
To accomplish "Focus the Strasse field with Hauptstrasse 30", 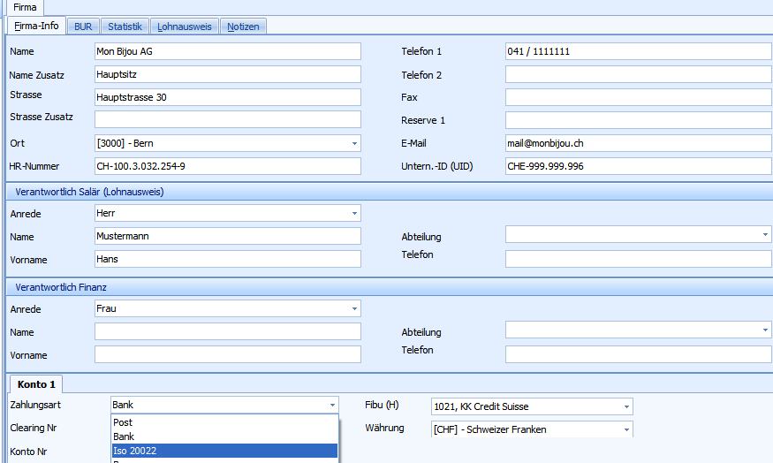I will [227, 97].
